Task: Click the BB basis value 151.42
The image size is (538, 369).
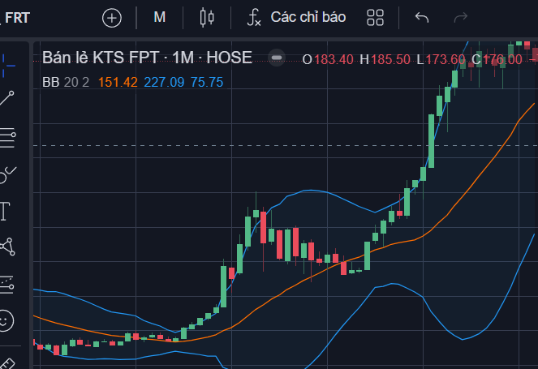Action: pos(118,82)
